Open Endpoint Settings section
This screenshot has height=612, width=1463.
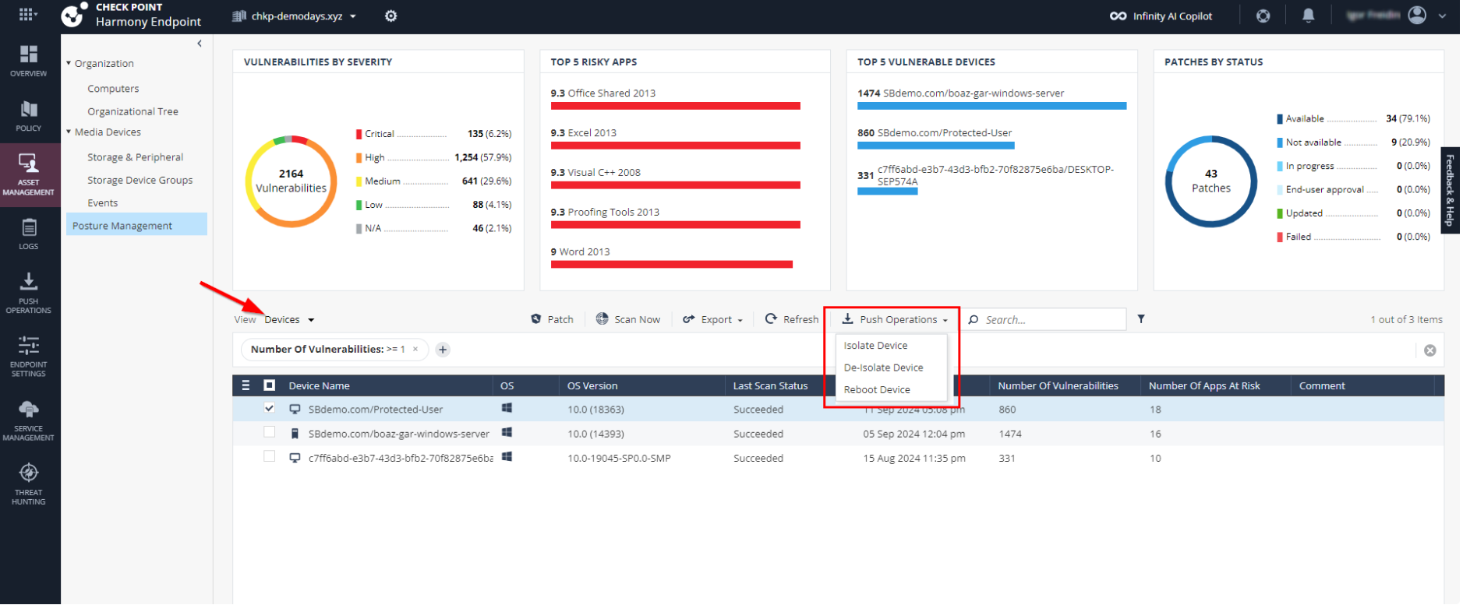pyautogui.click(x=29, y=357)
